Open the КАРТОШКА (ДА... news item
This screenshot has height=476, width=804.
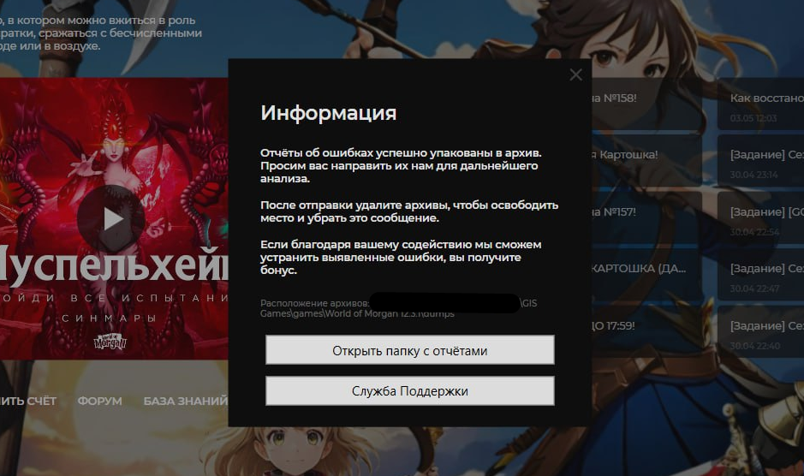coord(646,275)
